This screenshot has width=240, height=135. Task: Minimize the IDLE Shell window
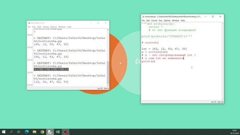click(x=91, y=23)
